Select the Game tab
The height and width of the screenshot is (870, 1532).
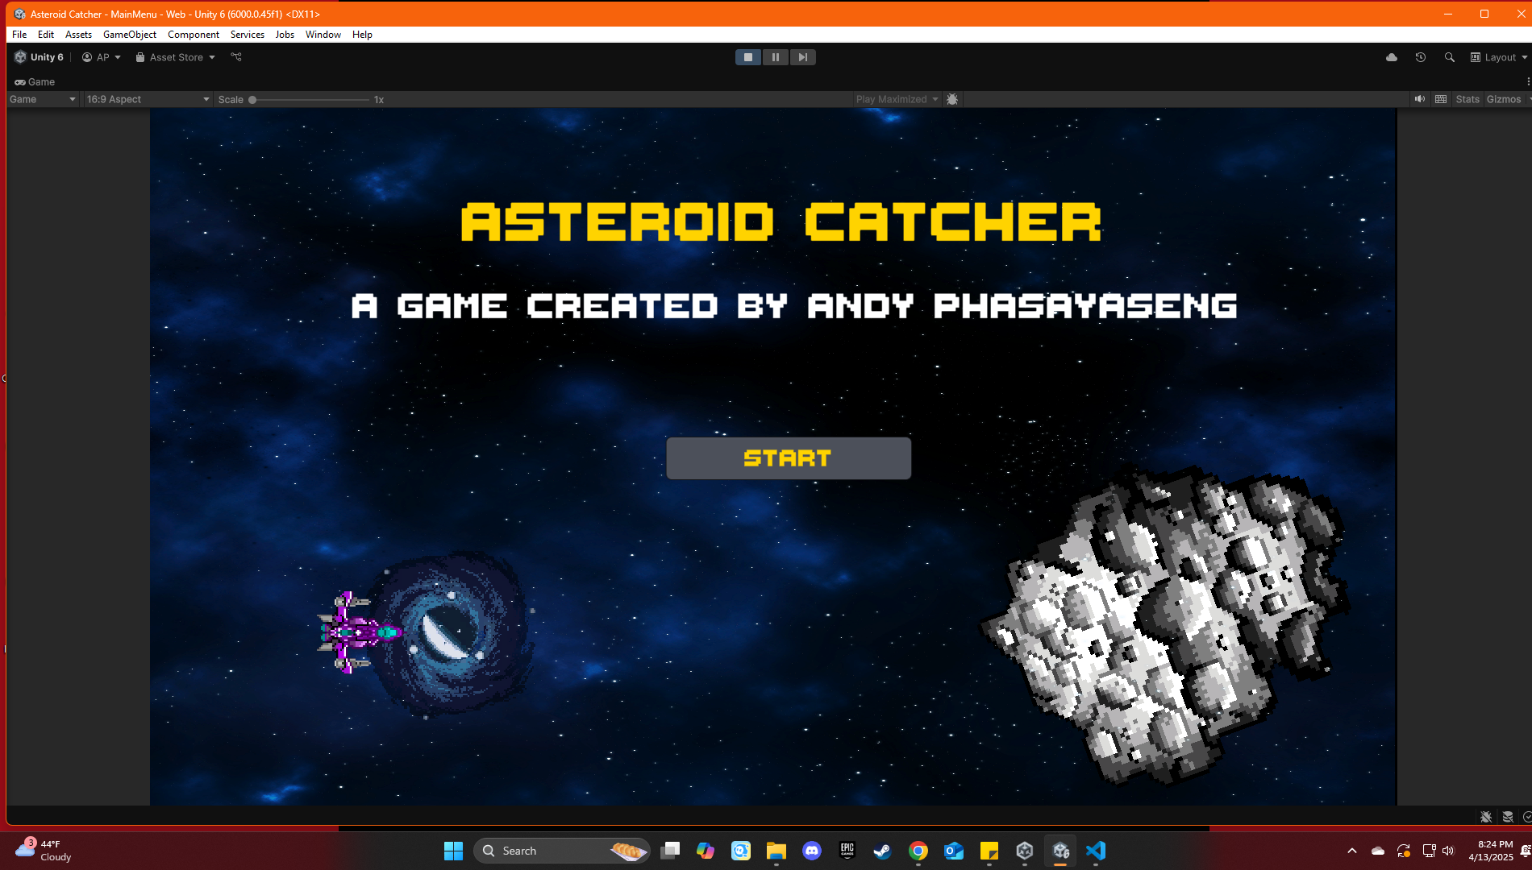pyautogui.click(x=35, y=82)
